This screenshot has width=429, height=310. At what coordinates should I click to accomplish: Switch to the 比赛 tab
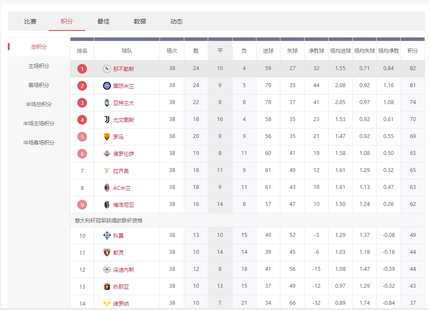tap(30, 21)
